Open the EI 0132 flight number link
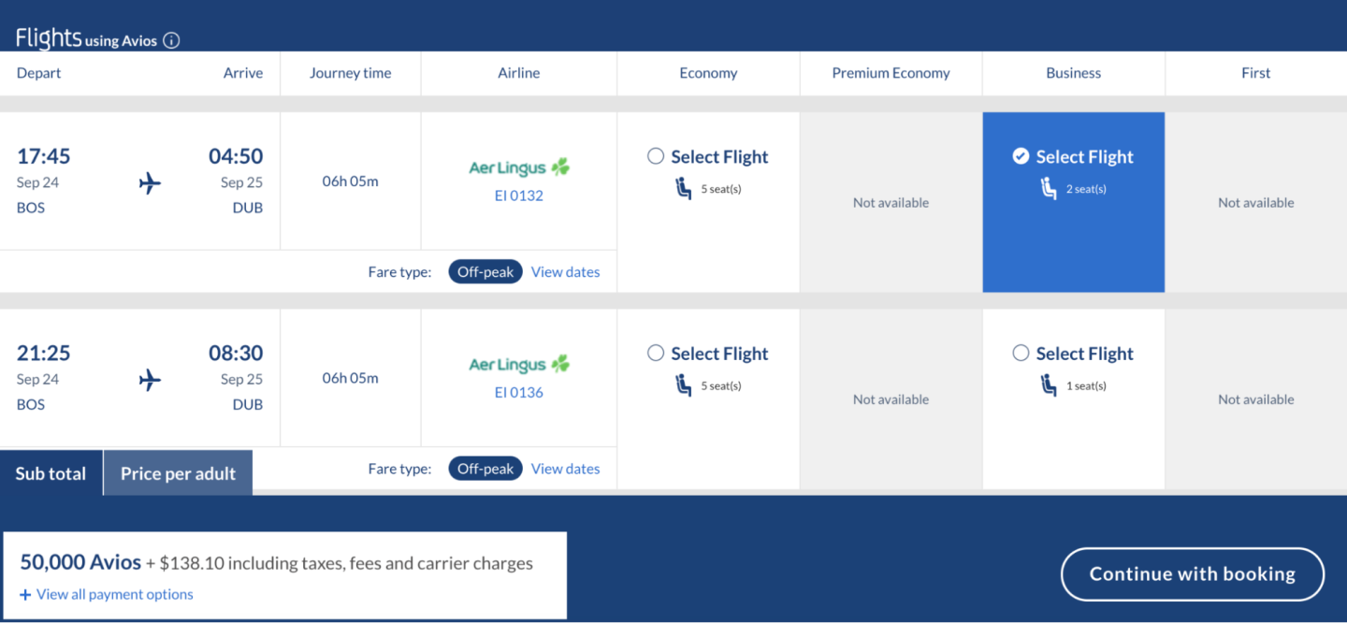 pyautogui.click(x=519, y=196)
